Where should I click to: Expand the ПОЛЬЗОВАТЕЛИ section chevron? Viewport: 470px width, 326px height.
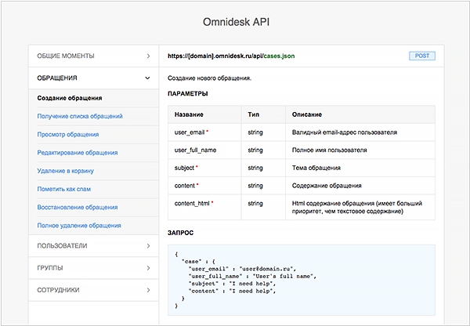tap(148, 246)
